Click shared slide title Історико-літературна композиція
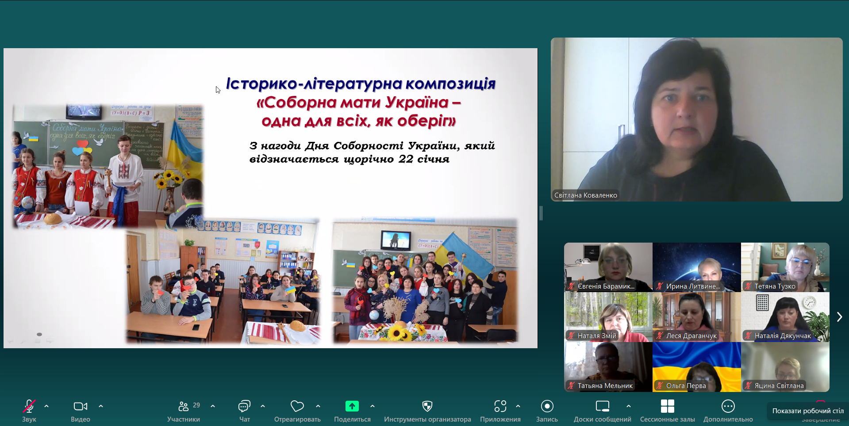Screen dimensions: 849x426 pyautogui.click(x=361, y=84)
